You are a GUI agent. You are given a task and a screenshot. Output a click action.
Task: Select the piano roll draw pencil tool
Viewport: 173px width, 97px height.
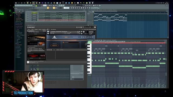coord(95,40)
